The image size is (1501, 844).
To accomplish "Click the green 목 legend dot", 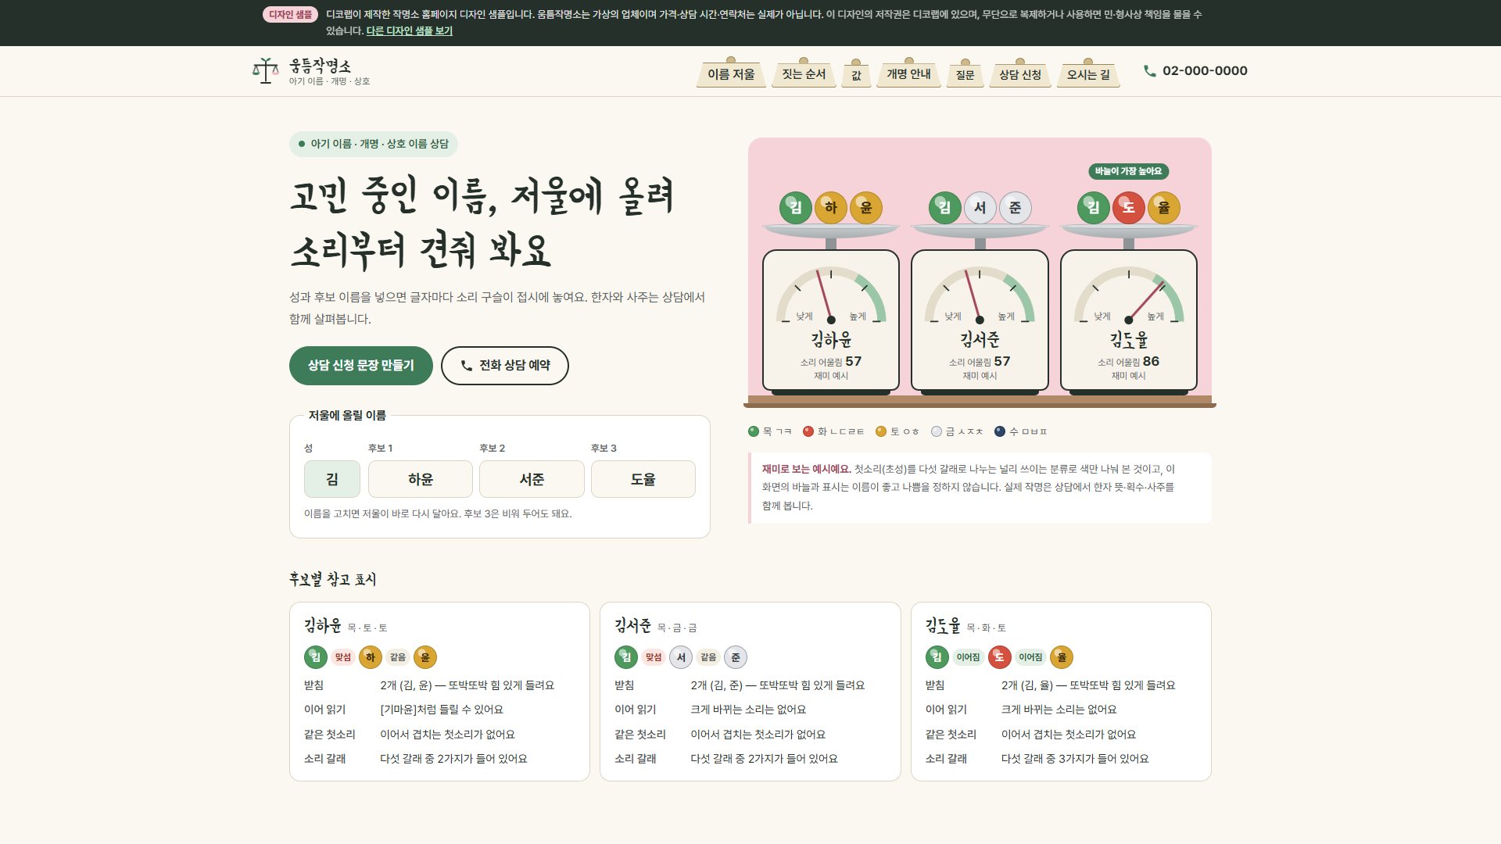I will tap(754, 431).
